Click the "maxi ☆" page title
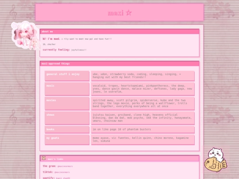 tap(119, 13)
